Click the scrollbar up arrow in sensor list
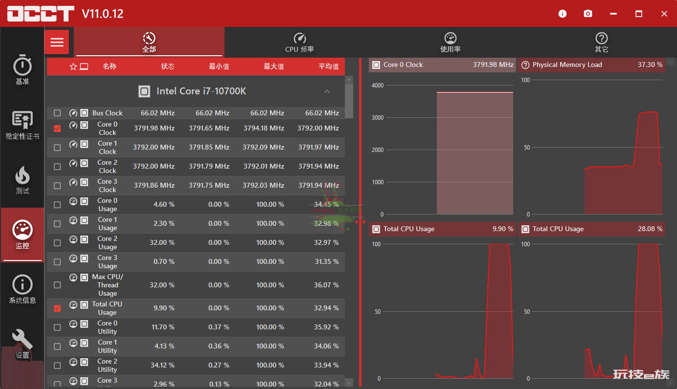Image resolution: width=677 pixels, height=389 pixels. (349, 79)
